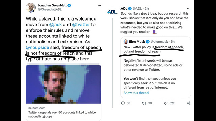Click Show this thread link
The height and width of the screenshot is (121, 216).
tap(136, 93)
